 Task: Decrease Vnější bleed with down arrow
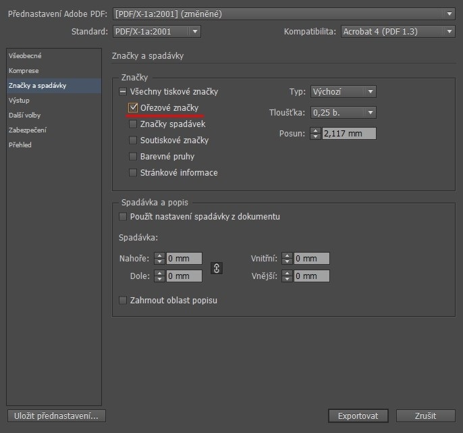(x=287, y=279)
